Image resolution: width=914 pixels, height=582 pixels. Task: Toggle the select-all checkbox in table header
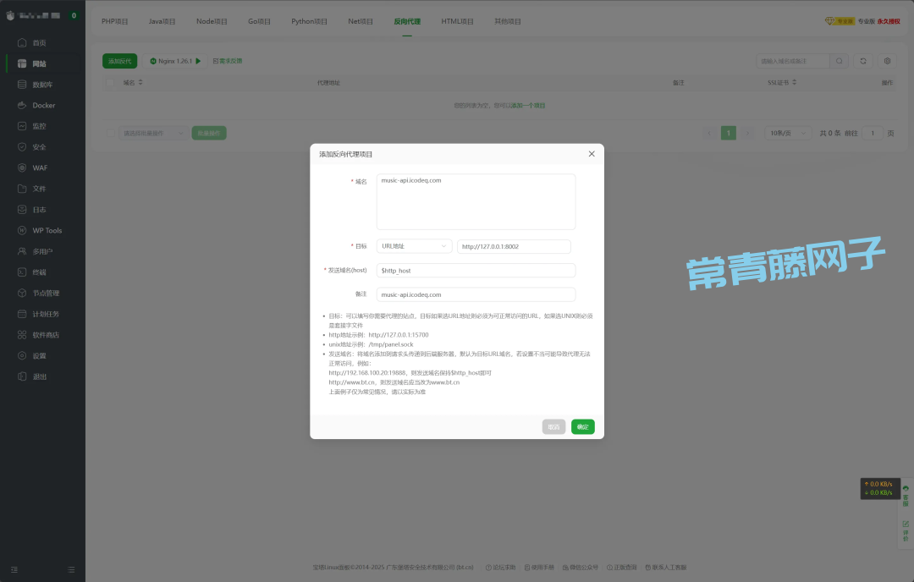(x=111, y=83)
